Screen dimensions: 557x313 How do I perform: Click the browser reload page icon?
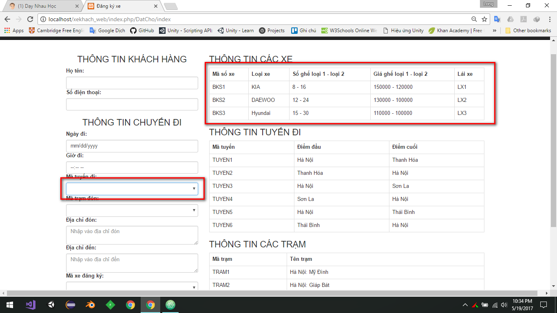click(30, 19)
